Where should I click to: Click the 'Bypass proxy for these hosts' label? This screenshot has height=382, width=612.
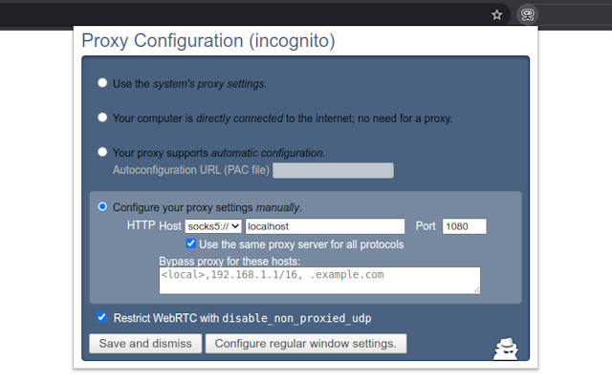tap(229, 261)
